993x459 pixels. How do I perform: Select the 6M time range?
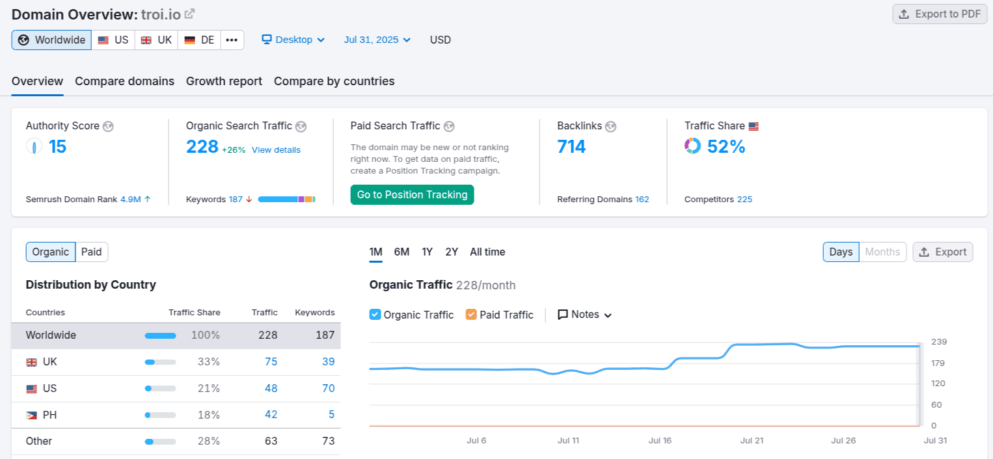click(401, 252)
